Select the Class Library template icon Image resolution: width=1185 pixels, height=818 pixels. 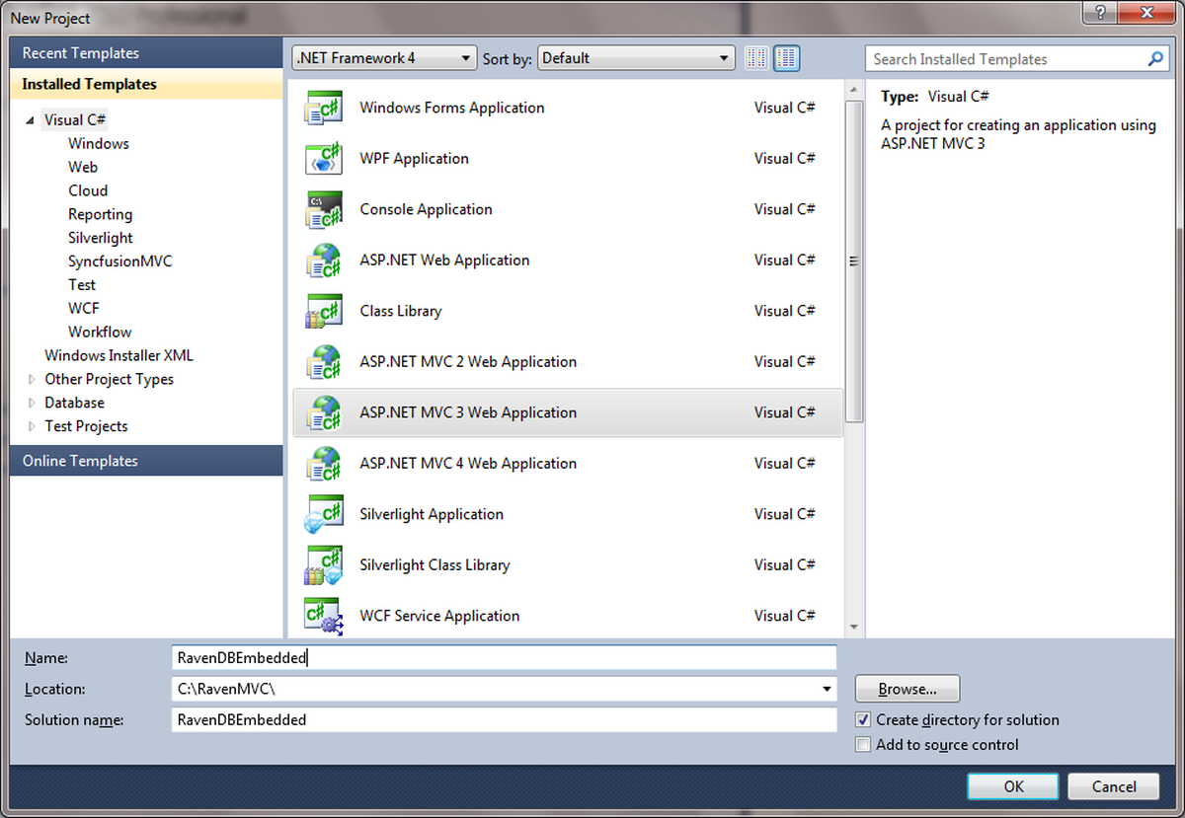click(x=324, y=311)
